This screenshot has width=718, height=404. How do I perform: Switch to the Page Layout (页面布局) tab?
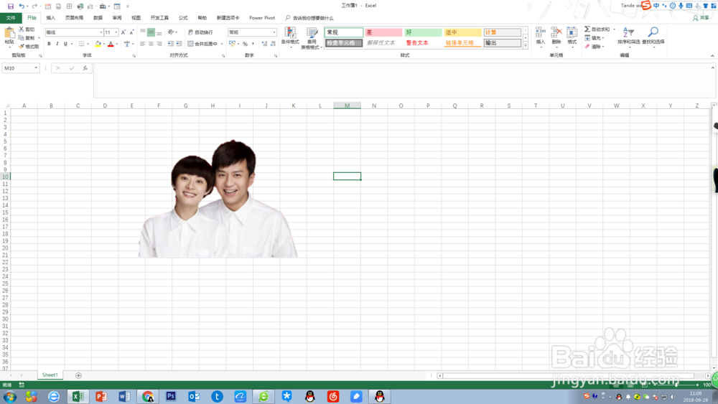pyautogui.click(x=74, y=18)
